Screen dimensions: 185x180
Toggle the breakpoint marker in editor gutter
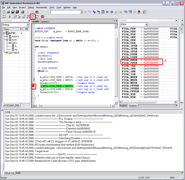[34, 86]
